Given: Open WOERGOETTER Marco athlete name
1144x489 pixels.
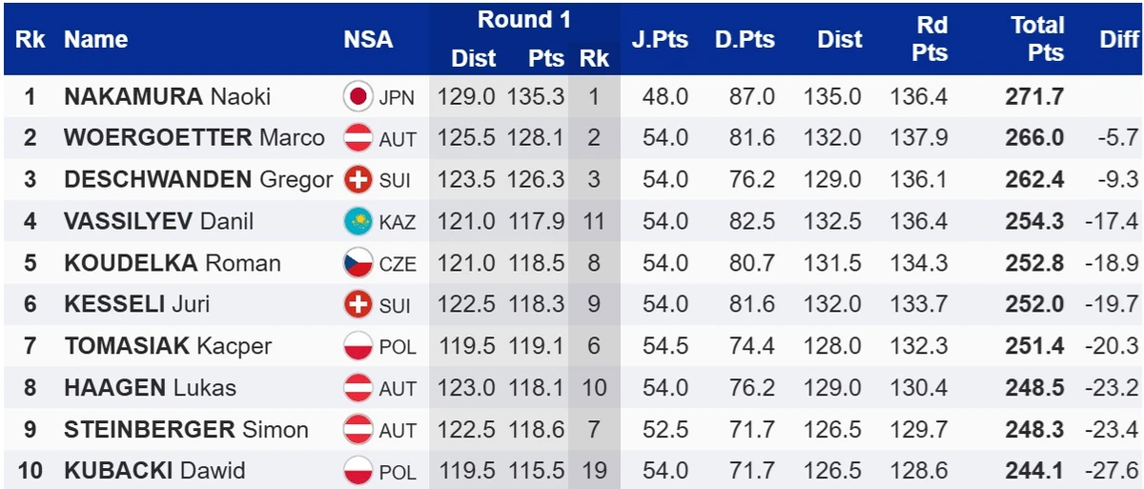Looking at the screenshot, I should coord(194,138).
